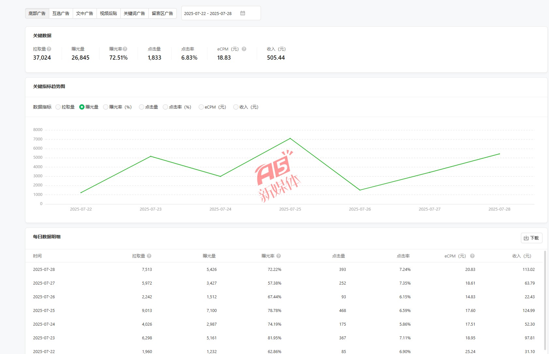Image resolution: width=549 pixels, height=354 pixels.
Task: Click x-axis label 2025-07-27 on chart
Action: coord(430,209)
